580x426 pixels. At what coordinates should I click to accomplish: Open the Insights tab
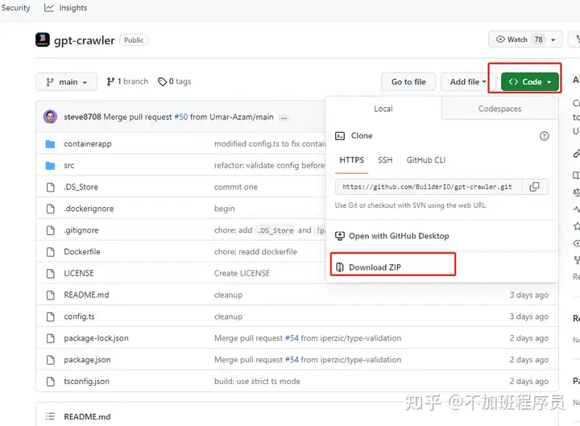65,8
